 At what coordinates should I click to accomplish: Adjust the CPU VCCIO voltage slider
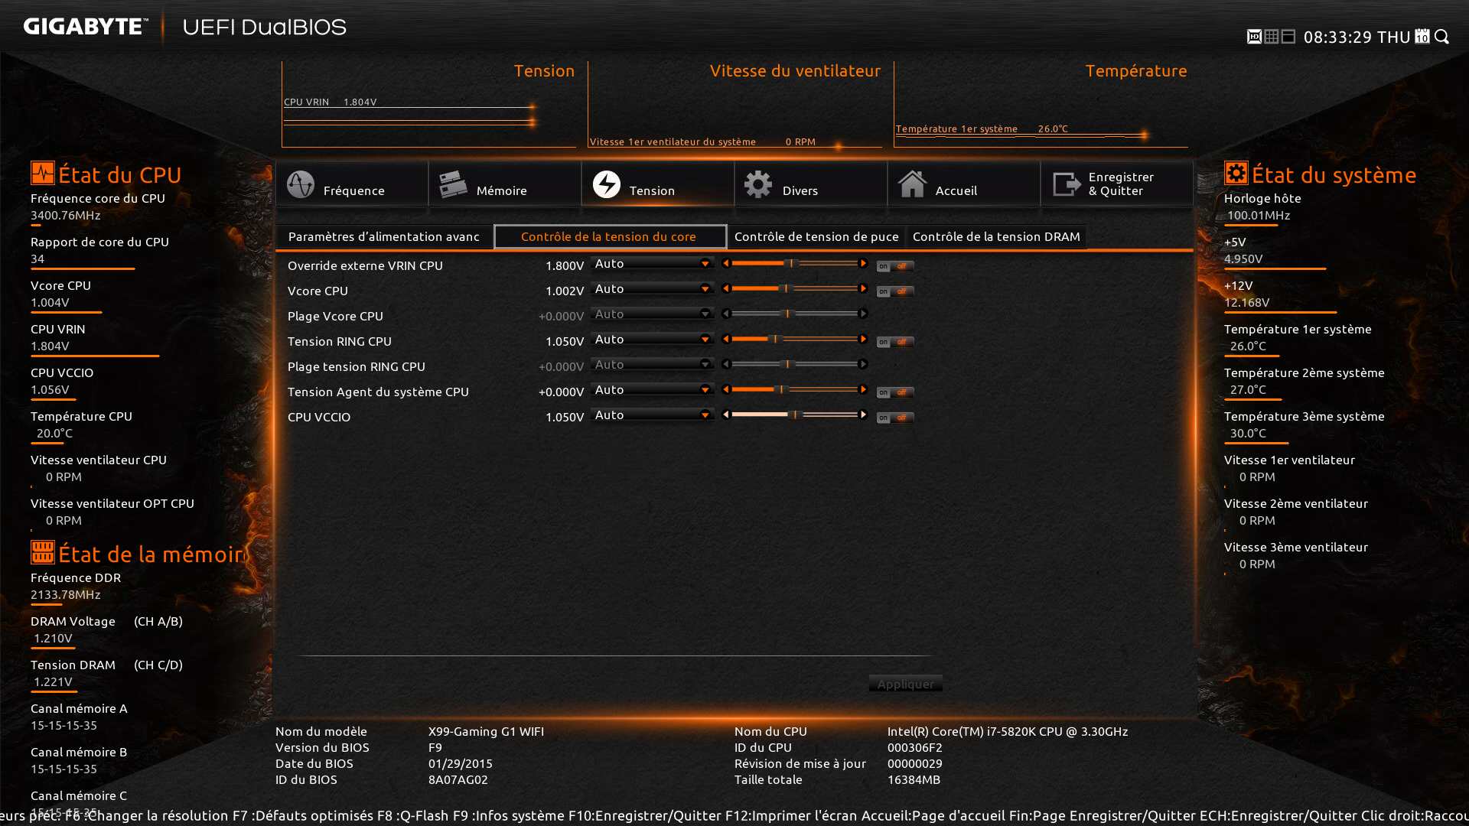794,415
